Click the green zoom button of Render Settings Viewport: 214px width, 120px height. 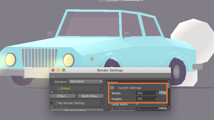[64, 70]
